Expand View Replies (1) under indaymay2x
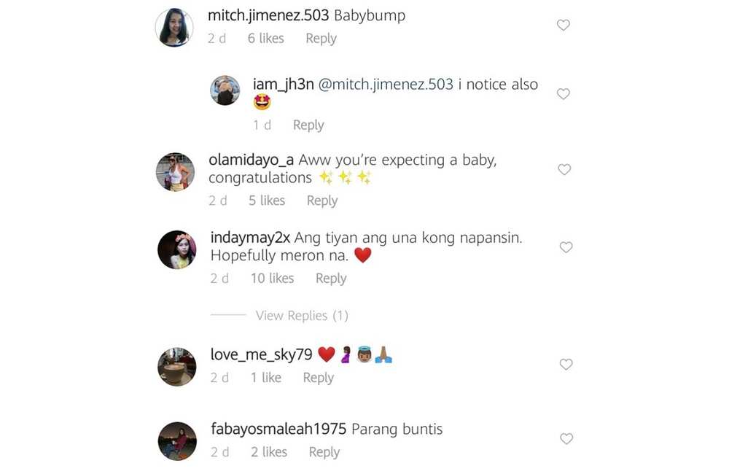 click(x=302, y=315)
